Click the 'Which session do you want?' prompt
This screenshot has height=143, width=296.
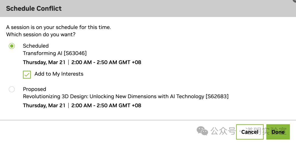(x=41, y=35)
